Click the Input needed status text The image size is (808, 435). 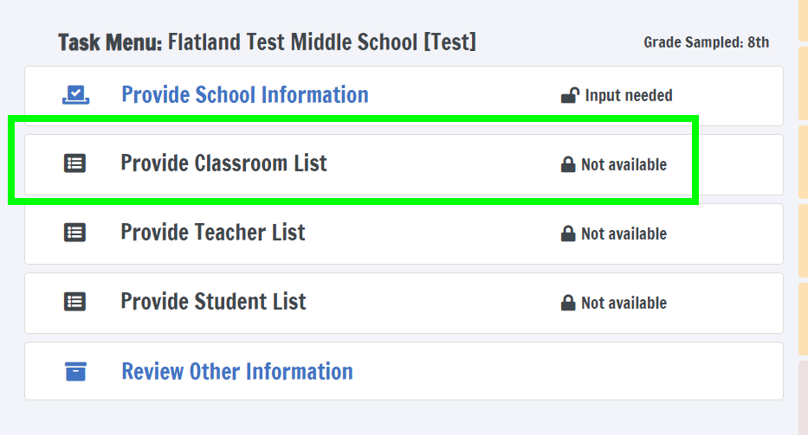point(629,96)
